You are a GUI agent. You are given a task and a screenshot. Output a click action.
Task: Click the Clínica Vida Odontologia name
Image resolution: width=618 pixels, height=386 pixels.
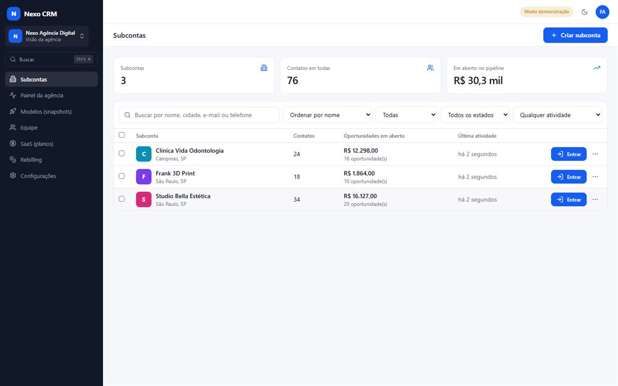click(x=190, y=151)
